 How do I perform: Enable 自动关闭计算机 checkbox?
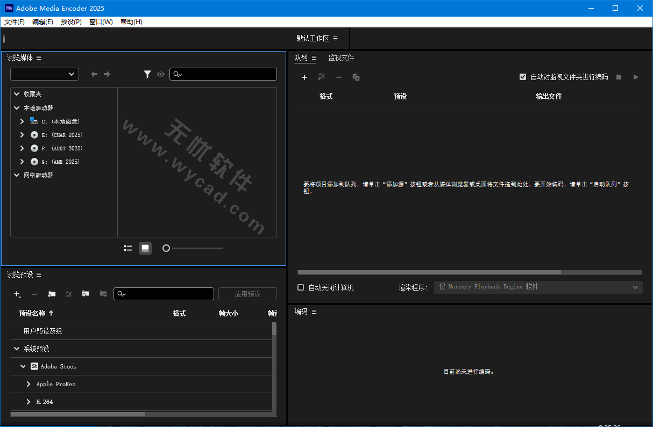point(301,287)
